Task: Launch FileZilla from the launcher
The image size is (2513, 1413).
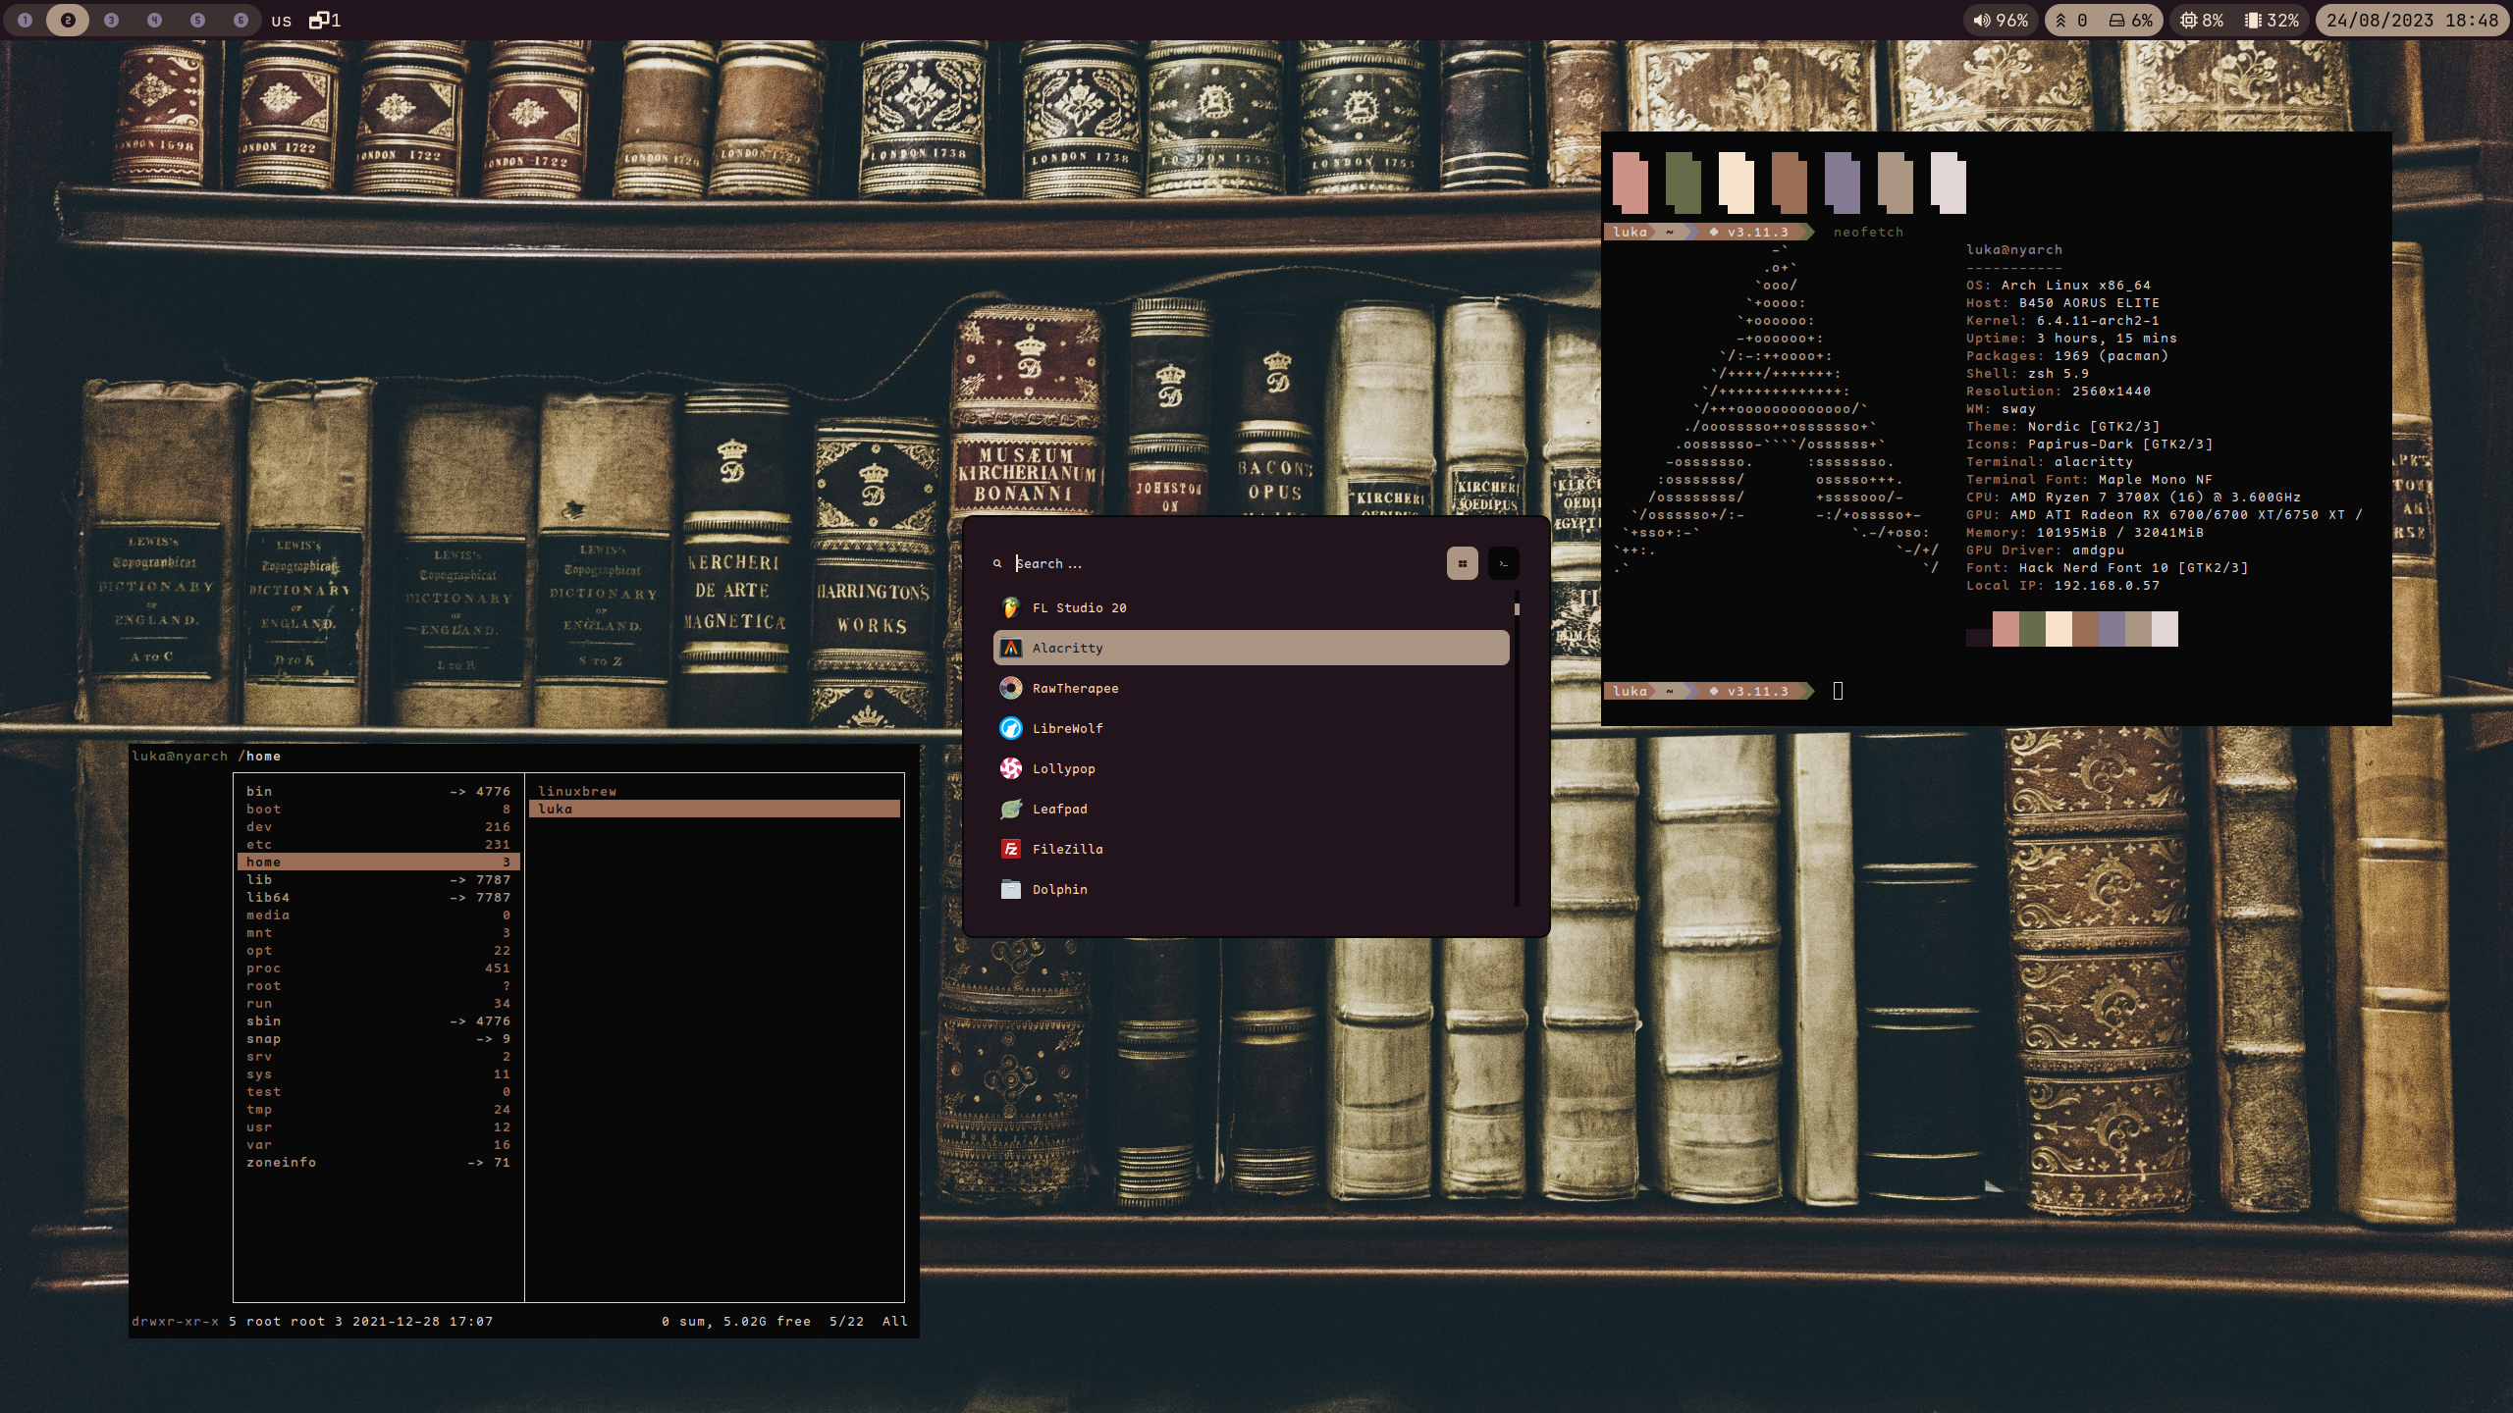Action: (x=1067, y=849)
